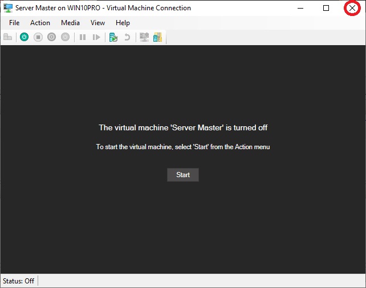Viewport: 366px width, 288px height.
Task: Click the 'Server Master is turned off' message
Action: [183, 127]
